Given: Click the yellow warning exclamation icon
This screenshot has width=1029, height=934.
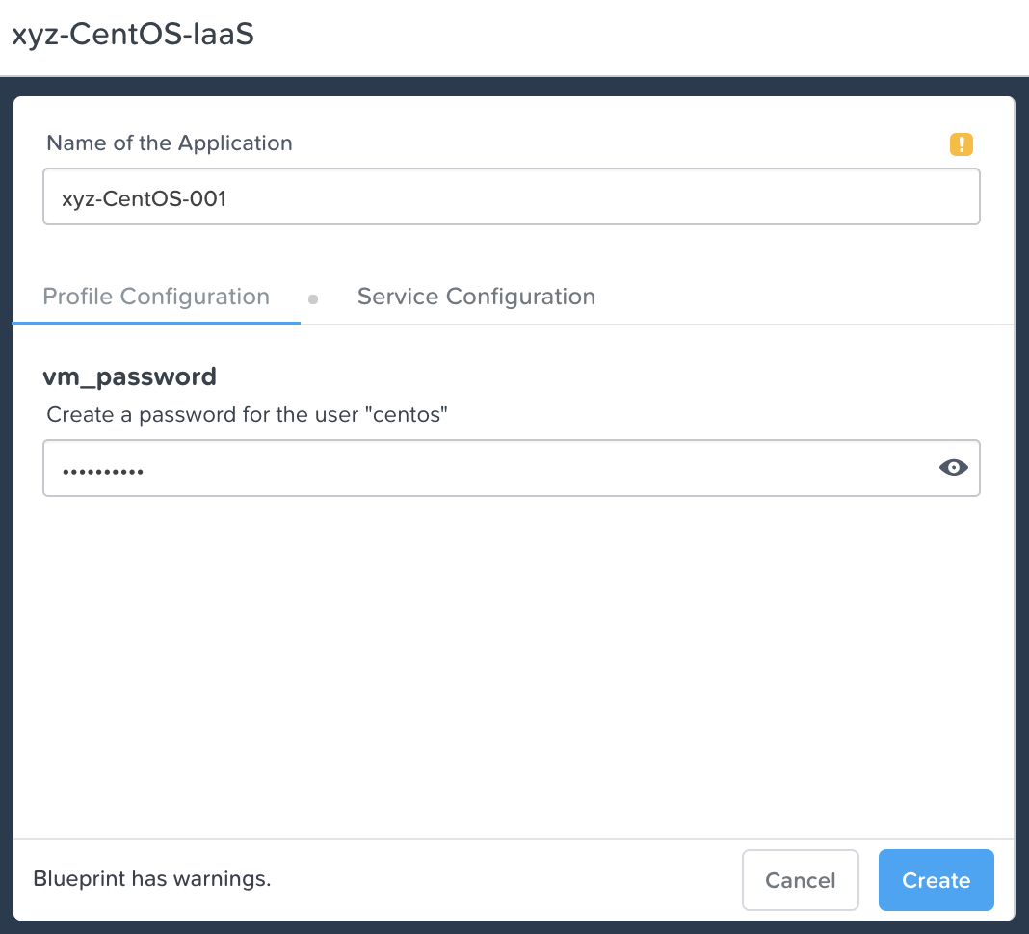Looking at the screenshot, I should [962, 143].
